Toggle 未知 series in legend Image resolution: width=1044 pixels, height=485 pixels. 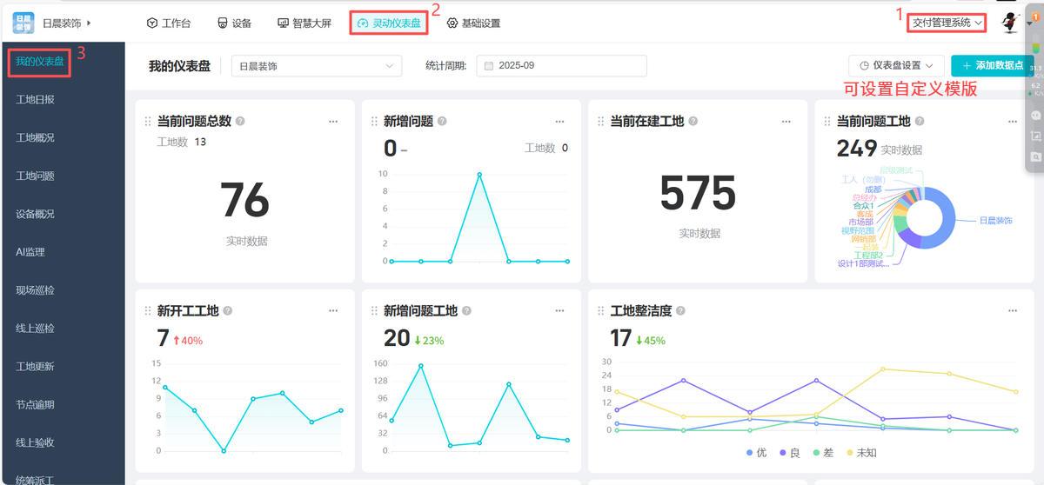[x=860, y=453]
